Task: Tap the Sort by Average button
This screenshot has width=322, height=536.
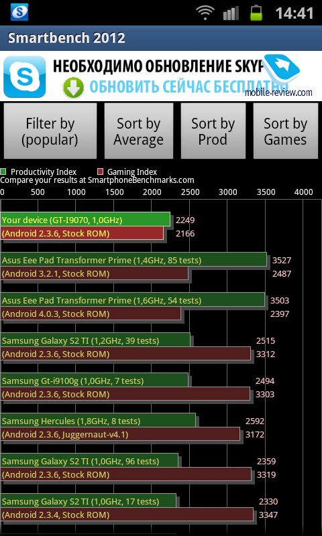Action: (139, 131)
